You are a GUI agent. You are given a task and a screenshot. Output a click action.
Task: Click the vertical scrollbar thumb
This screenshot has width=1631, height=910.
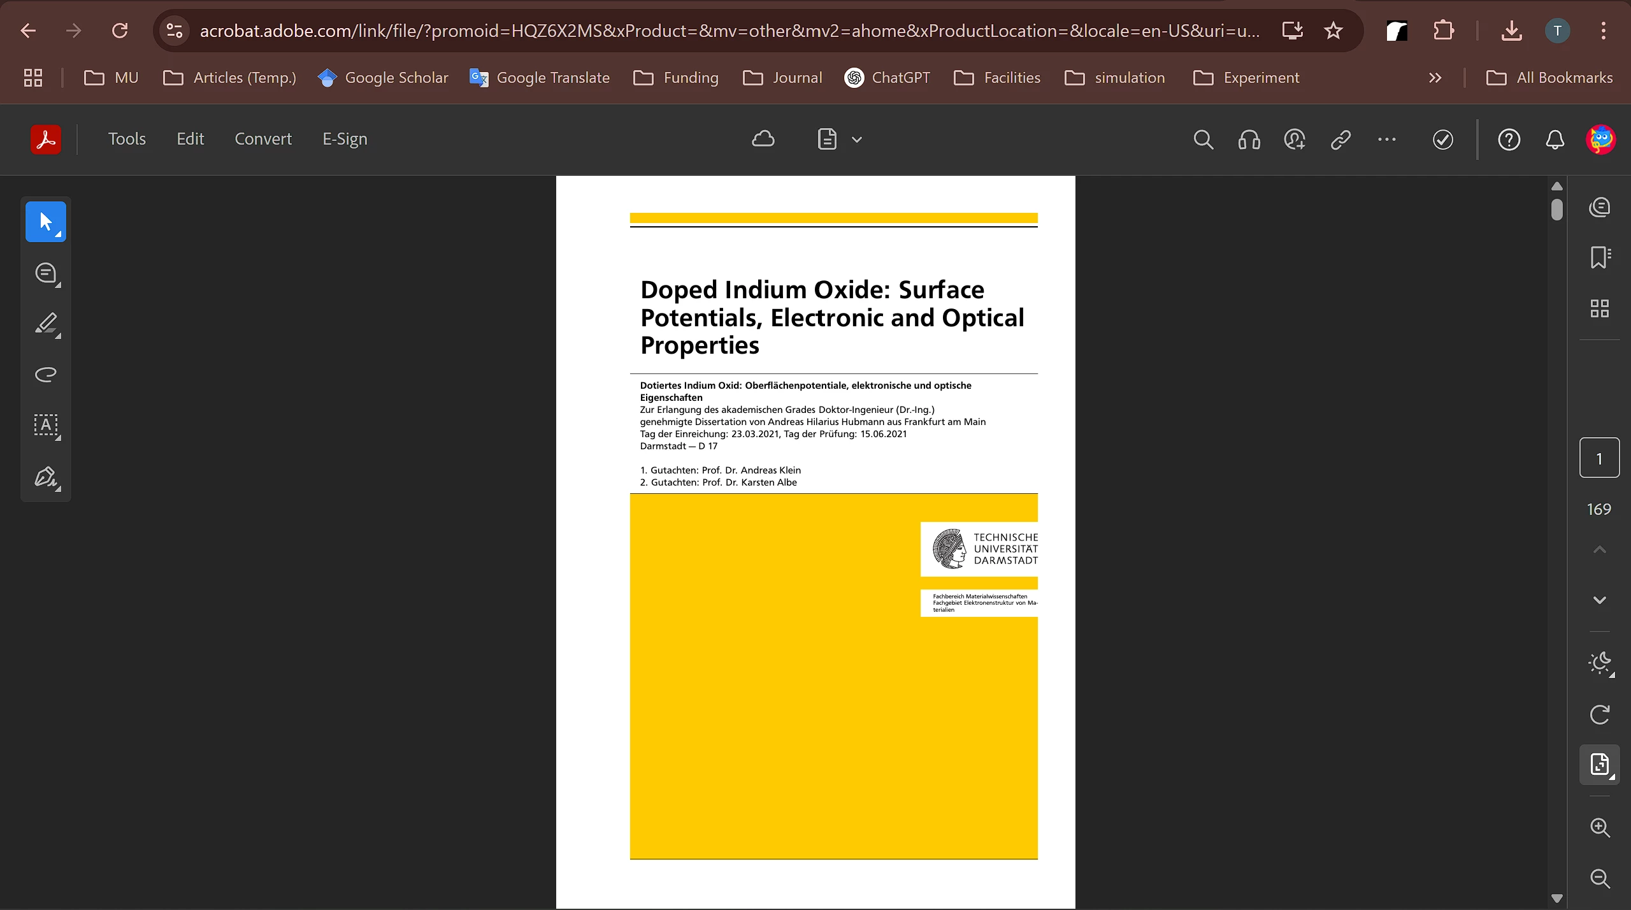point(1557,210)
